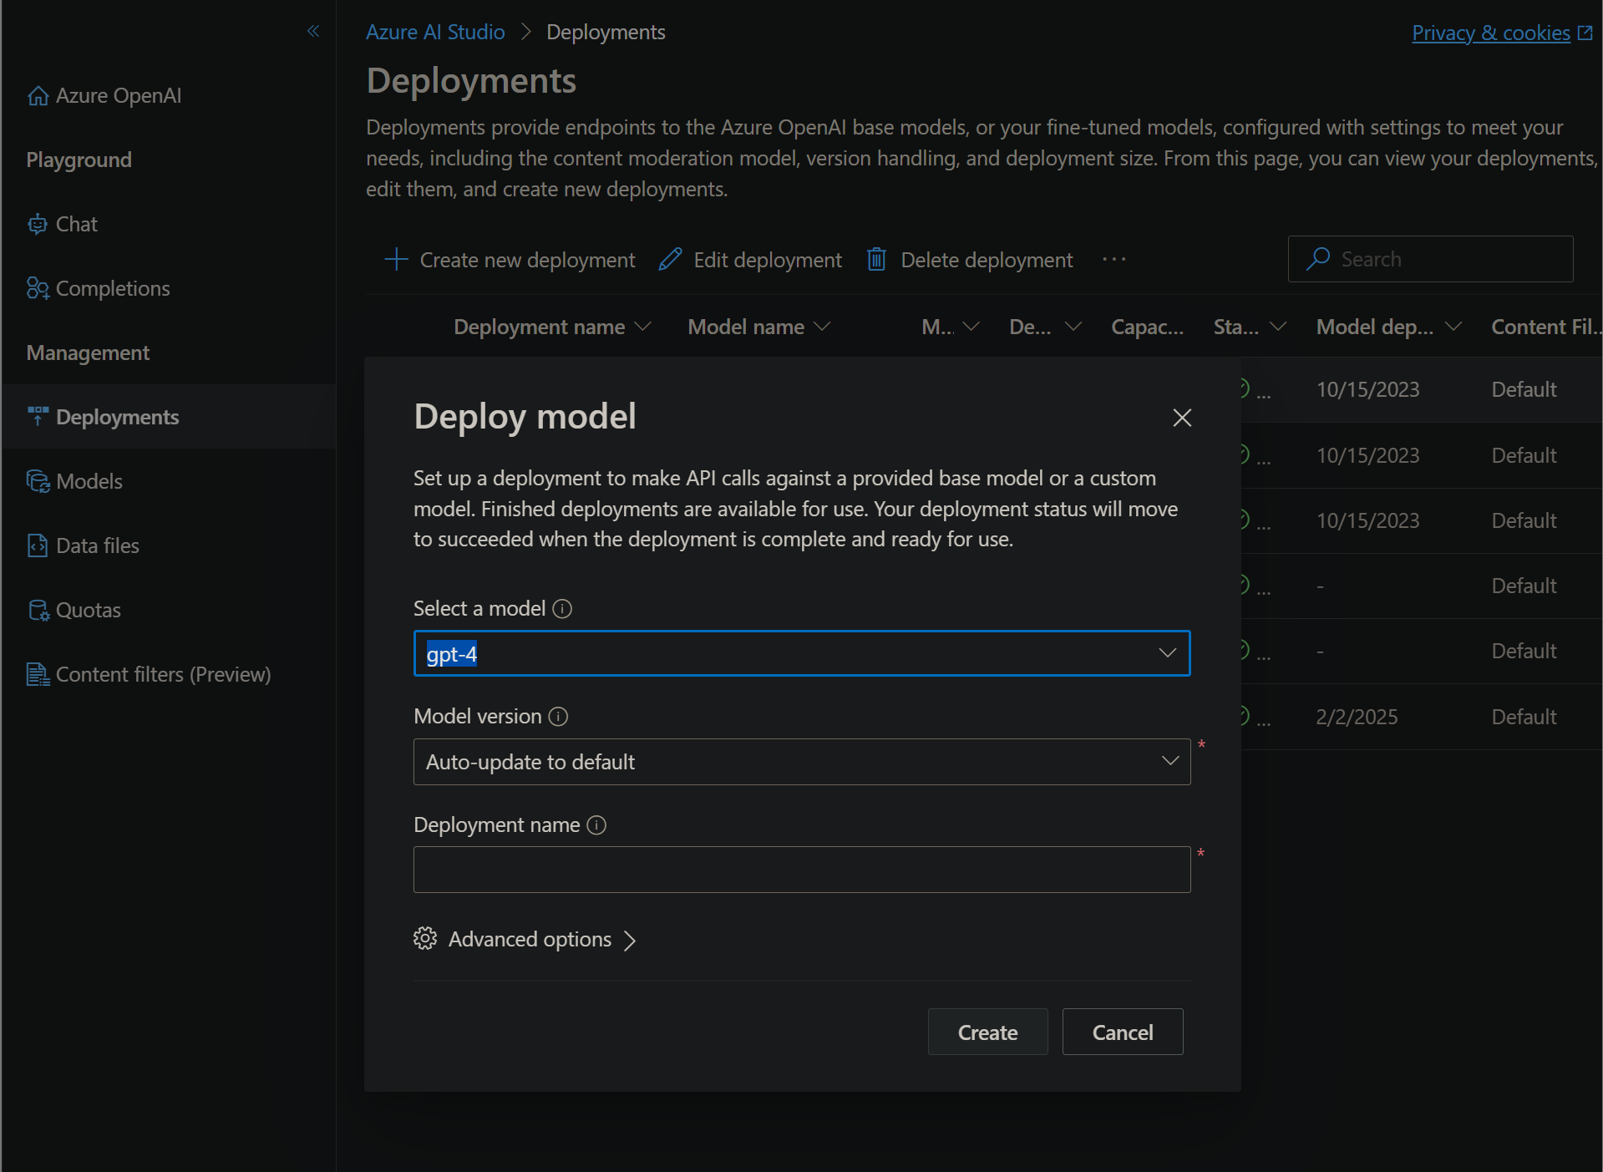This screenshot has width=1603, height=1172.
Task: Click the Advanced options gear icon
Action: 425,939
